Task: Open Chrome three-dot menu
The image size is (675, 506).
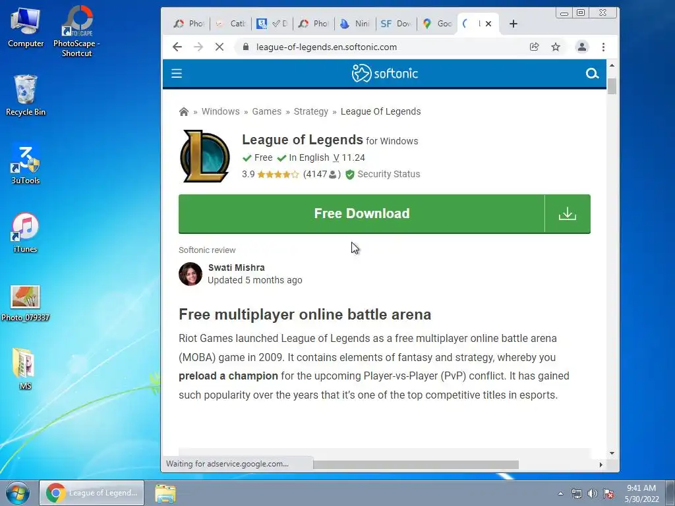Action: (603, 47)
